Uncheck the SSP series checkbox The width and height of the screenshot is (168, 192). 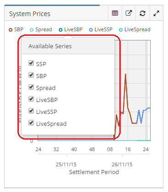point(31,63)
